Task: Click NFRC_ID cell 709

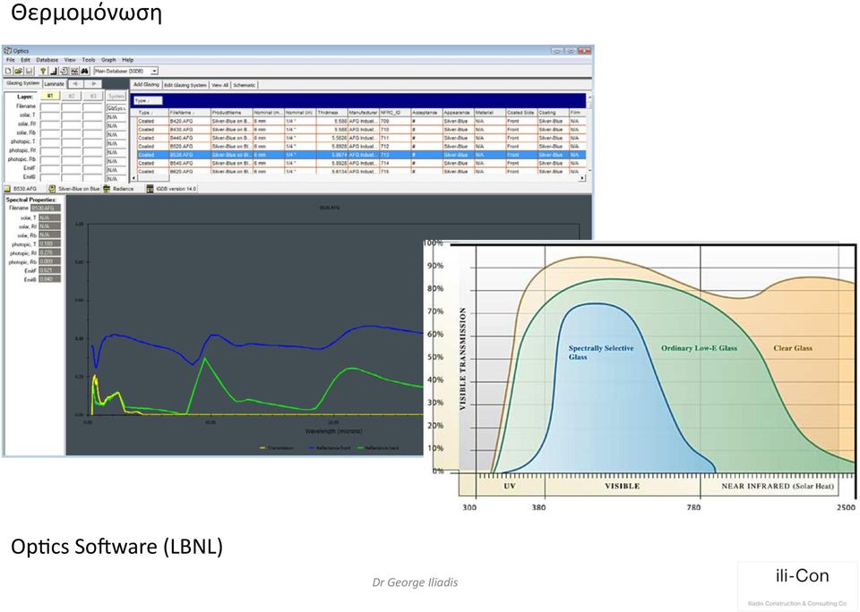Action: point(395,121)
